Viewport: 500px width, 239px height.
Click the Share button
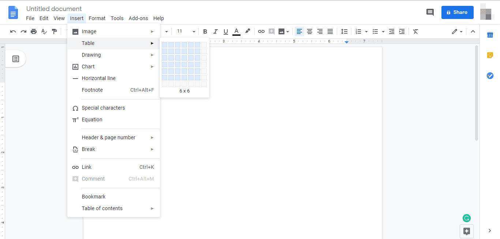click(457, 12)
